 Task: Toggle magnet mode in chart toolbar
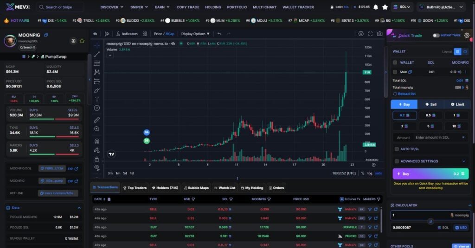point(96,141)
